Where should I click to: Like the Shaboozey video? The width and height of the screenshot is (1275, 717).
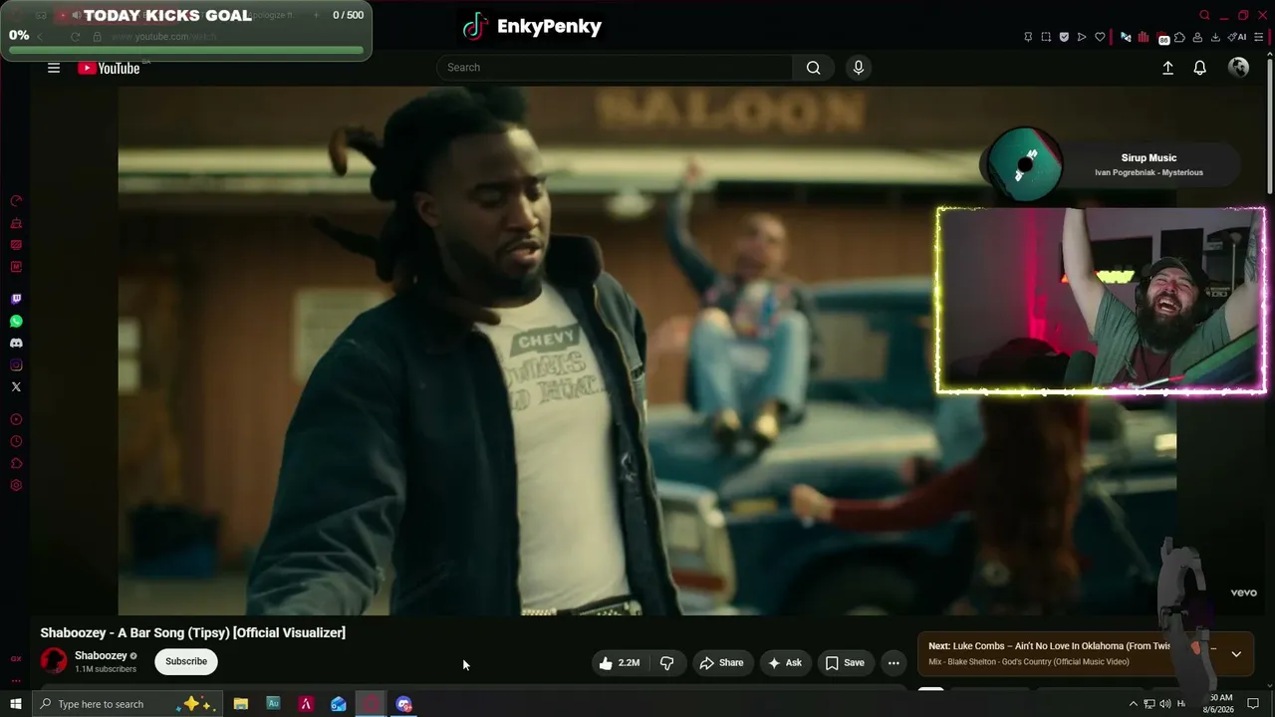(x=619, y=662)
